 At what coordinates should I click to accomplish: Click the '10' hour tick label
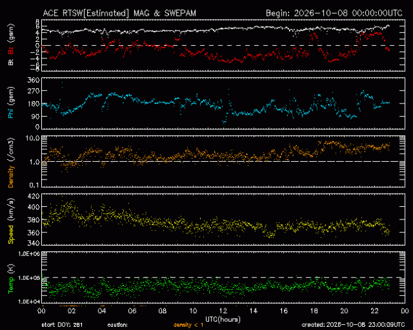[193, 311]
